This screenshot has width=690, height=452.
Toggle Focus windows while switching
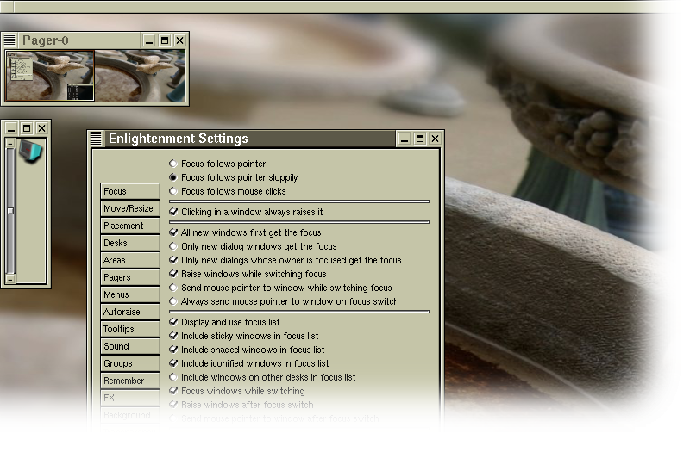point(237,391)
